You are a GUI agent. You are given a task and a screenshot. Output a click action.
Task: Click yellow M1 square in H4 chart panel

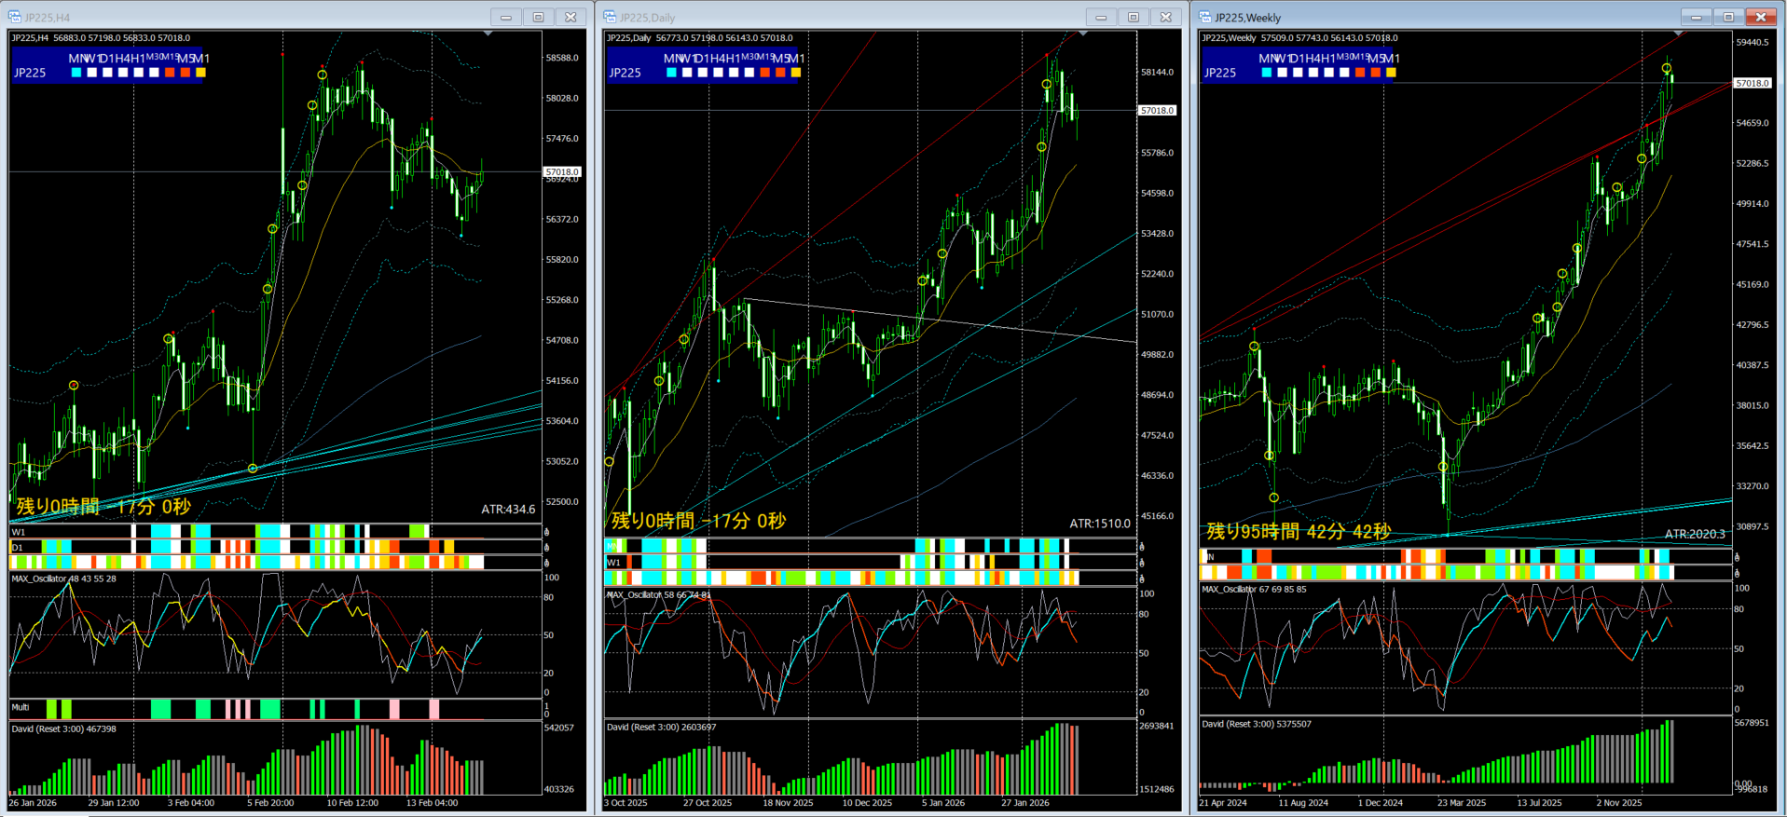click(200, 73)
